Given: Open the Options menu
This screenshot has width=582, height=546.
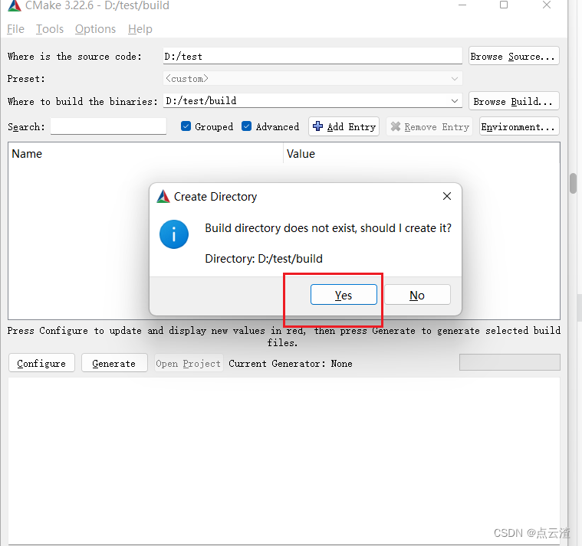Looking at the screenshot, I should pos(95,29).
